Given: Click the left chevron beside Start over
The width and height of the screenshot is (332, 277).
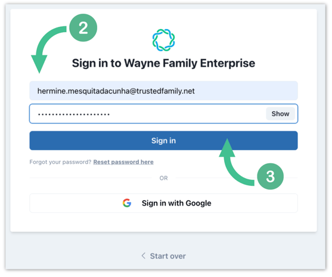Looking at the screenshot, I should click(143, 256).
